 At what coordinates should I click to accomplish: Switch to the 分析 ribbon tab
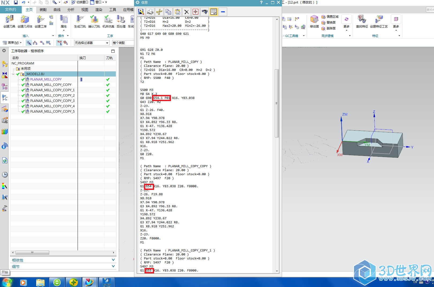(x=71, y=10)
